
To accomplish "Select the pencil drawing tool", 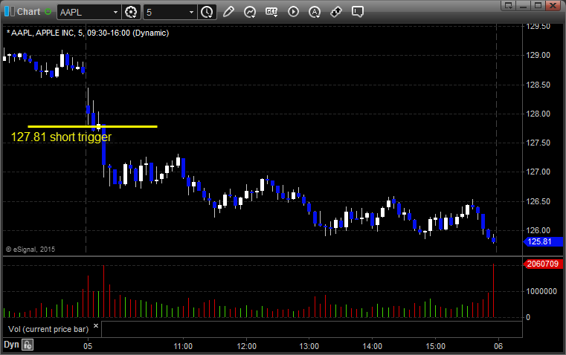I will pyautogui.click(x=228, y=12).
